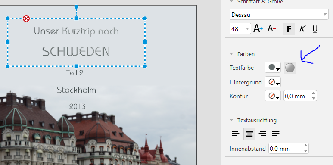This screenshot has width=333, height=165.
Task: Toggle italic formatting (K)
Action: (x=302, y=29)
